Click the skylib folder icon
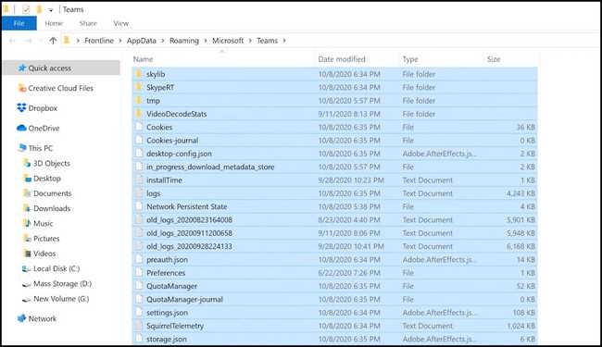The height and width of the screenshot is (347, 602). pyautogui.click(x=139, y=74)
